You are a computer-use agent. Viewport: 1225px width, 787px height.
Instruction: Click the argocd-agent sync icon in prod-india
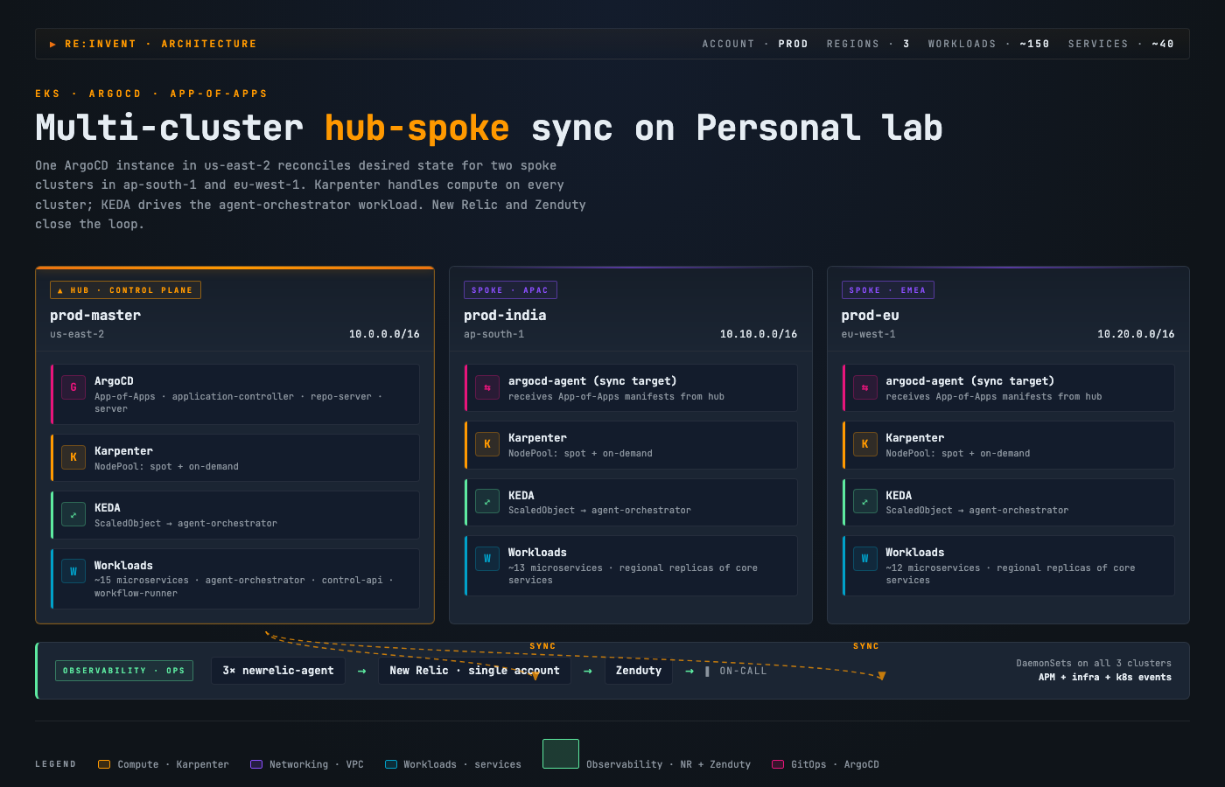(x=487, y=387)
